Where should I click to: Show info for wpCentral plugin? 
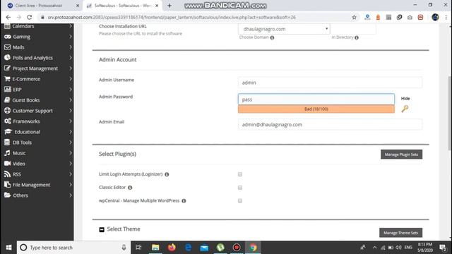184,200
